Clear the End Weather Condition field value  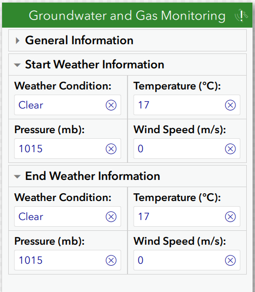pos(111,216)
